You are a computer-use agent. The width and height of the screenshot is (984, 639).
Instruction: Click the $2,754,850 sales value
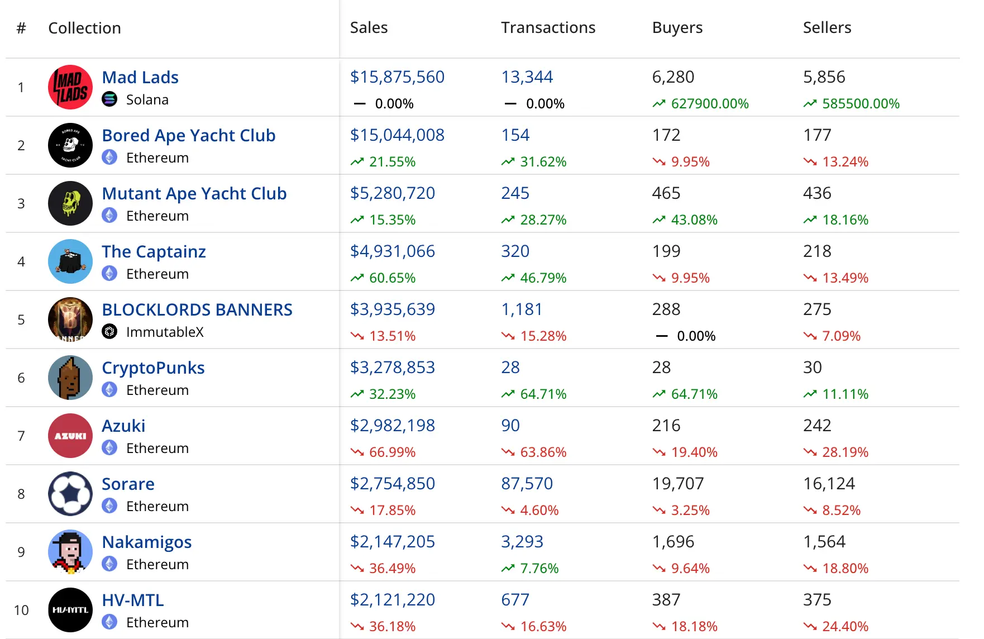tap(393, 484)
